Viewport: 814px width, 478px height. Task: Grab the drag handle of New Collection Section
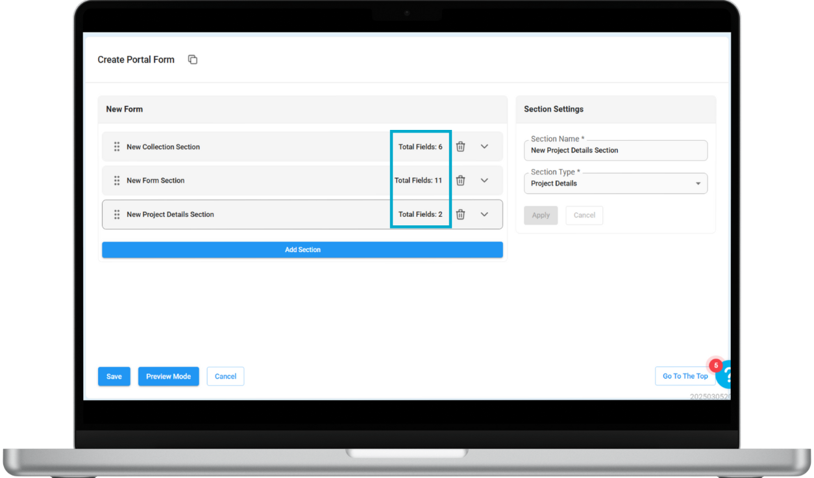(117, 147)
